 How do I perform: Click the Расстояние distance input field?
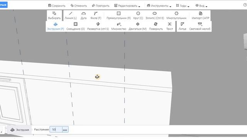(56, 130)
